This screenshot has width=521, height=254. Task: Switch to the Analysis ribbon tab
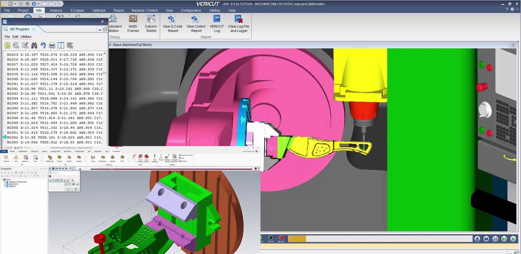tap(56, 11)
